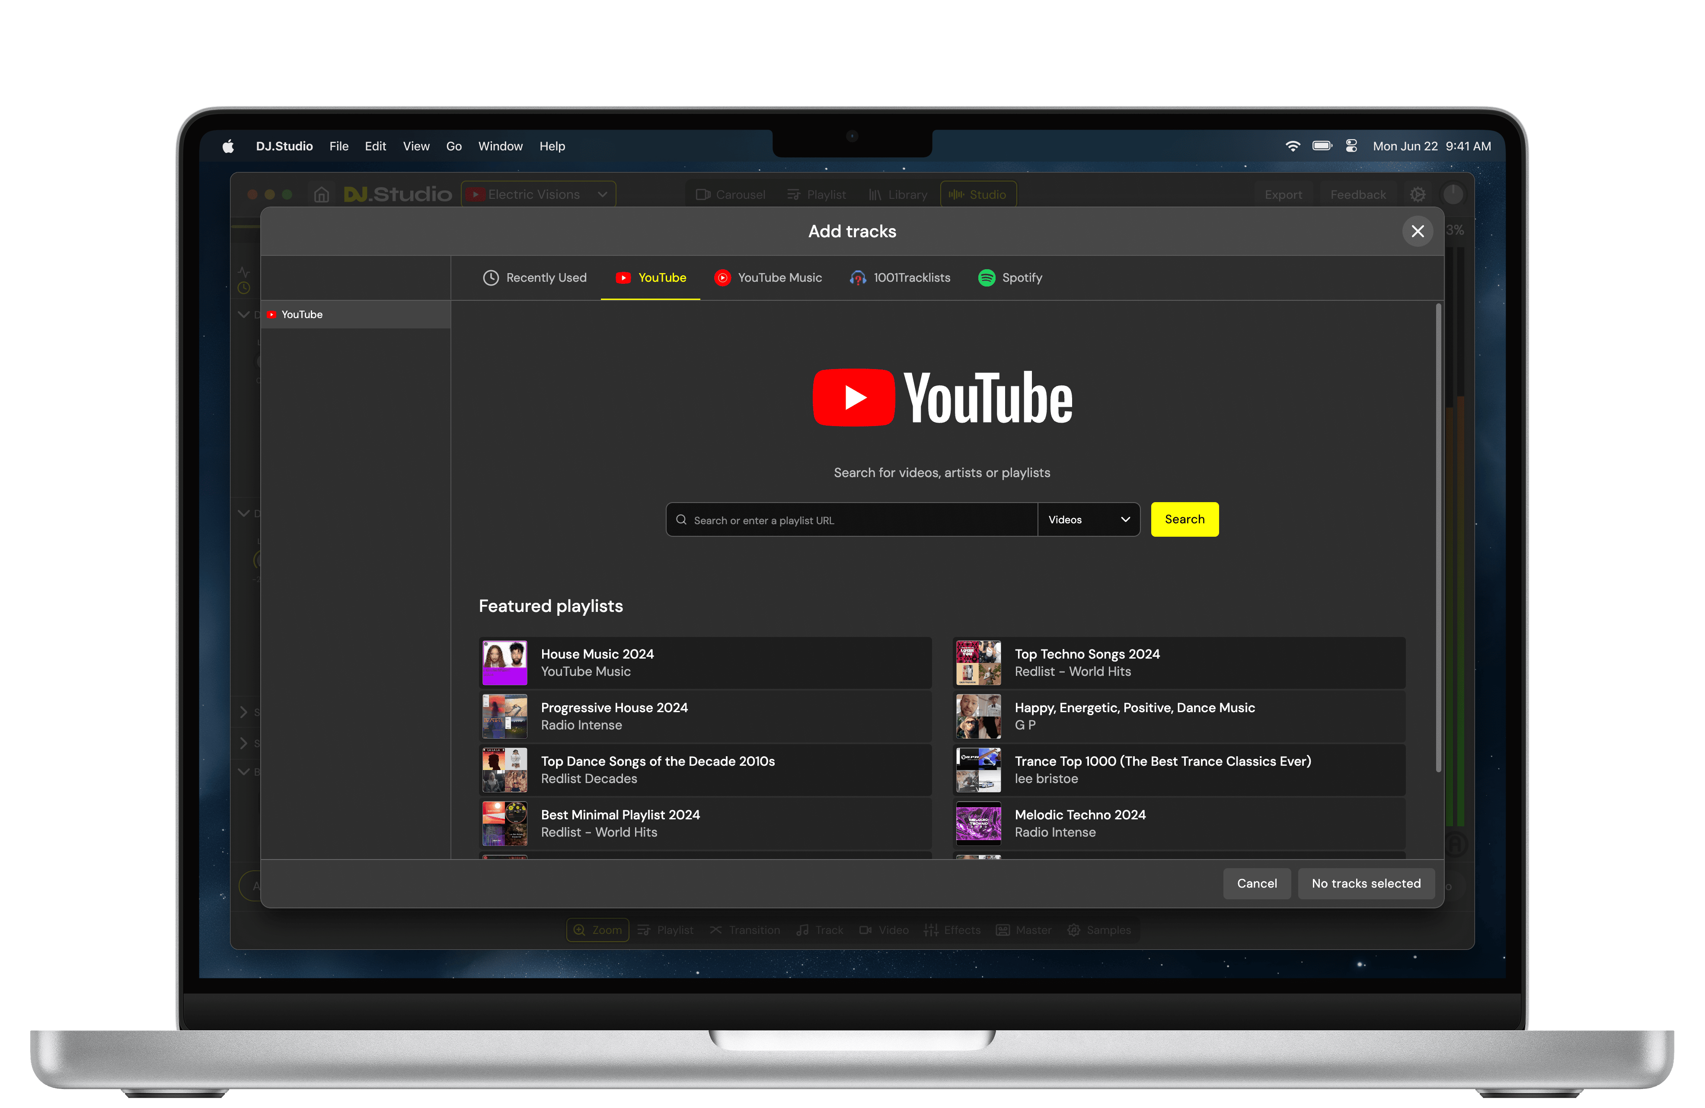Open the Window menu
This screenshot has height=1108, width=1705.
500,146
